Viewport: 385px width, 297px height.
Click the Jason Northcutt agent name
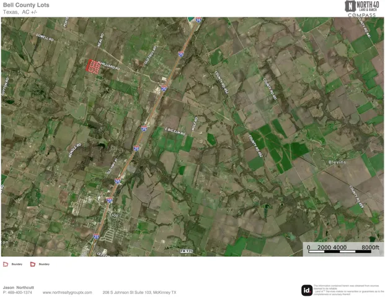point(19,288)
